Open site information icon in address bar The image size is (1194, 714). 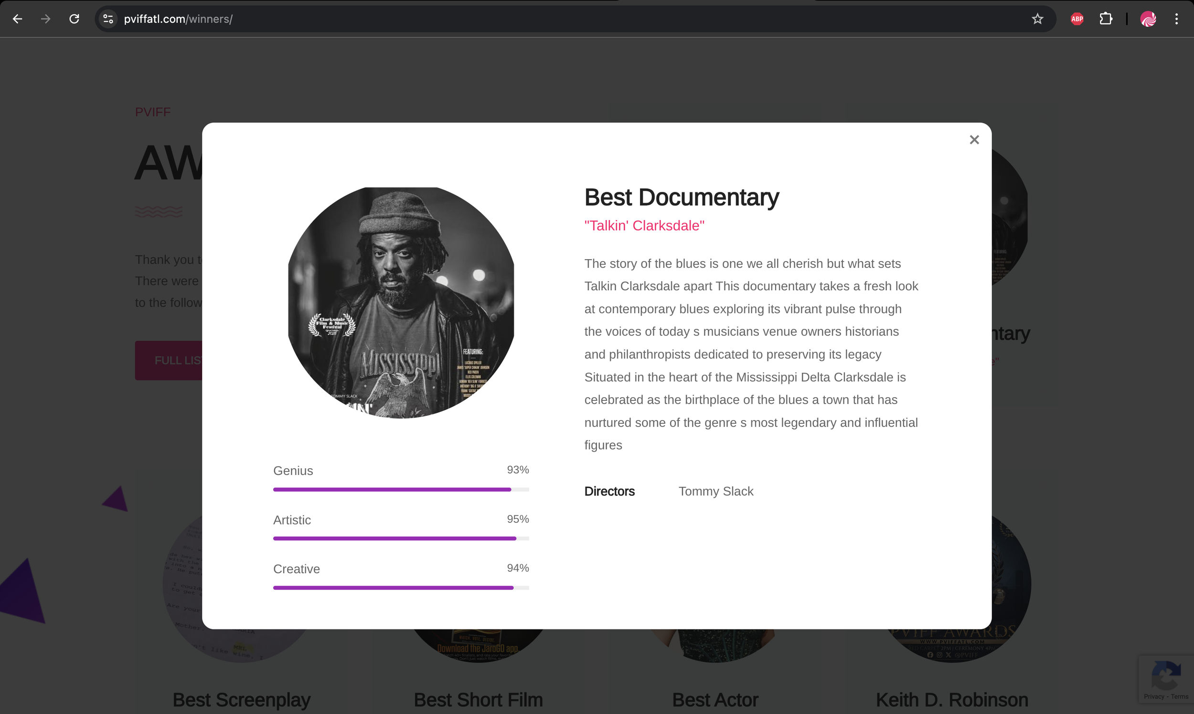(108, 19)
